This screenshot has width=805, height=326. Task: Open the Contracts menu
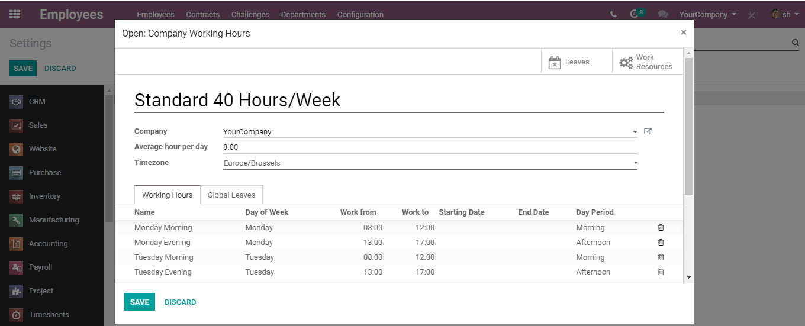pos(202,14)
